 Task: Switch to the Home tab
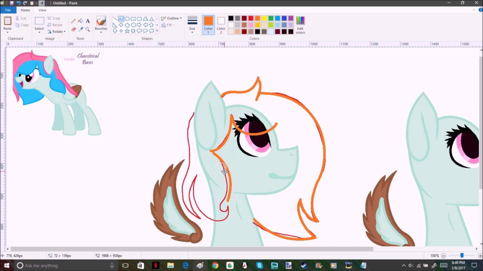click(25, 10)
